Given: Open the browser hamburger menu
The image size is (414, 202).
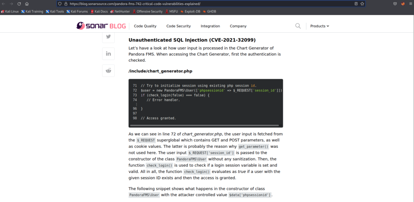Looking at the screenshot, I should coord(411,4).
